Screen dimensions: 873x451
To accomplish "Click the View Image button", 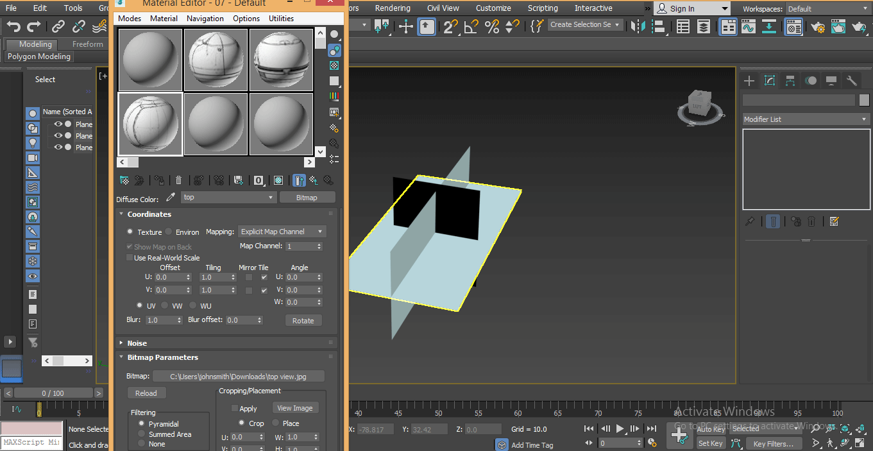I will (x=295, y=408).
